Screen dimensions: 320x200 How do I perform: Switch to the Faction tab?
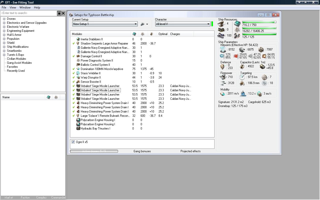click(x=25, y=197)
